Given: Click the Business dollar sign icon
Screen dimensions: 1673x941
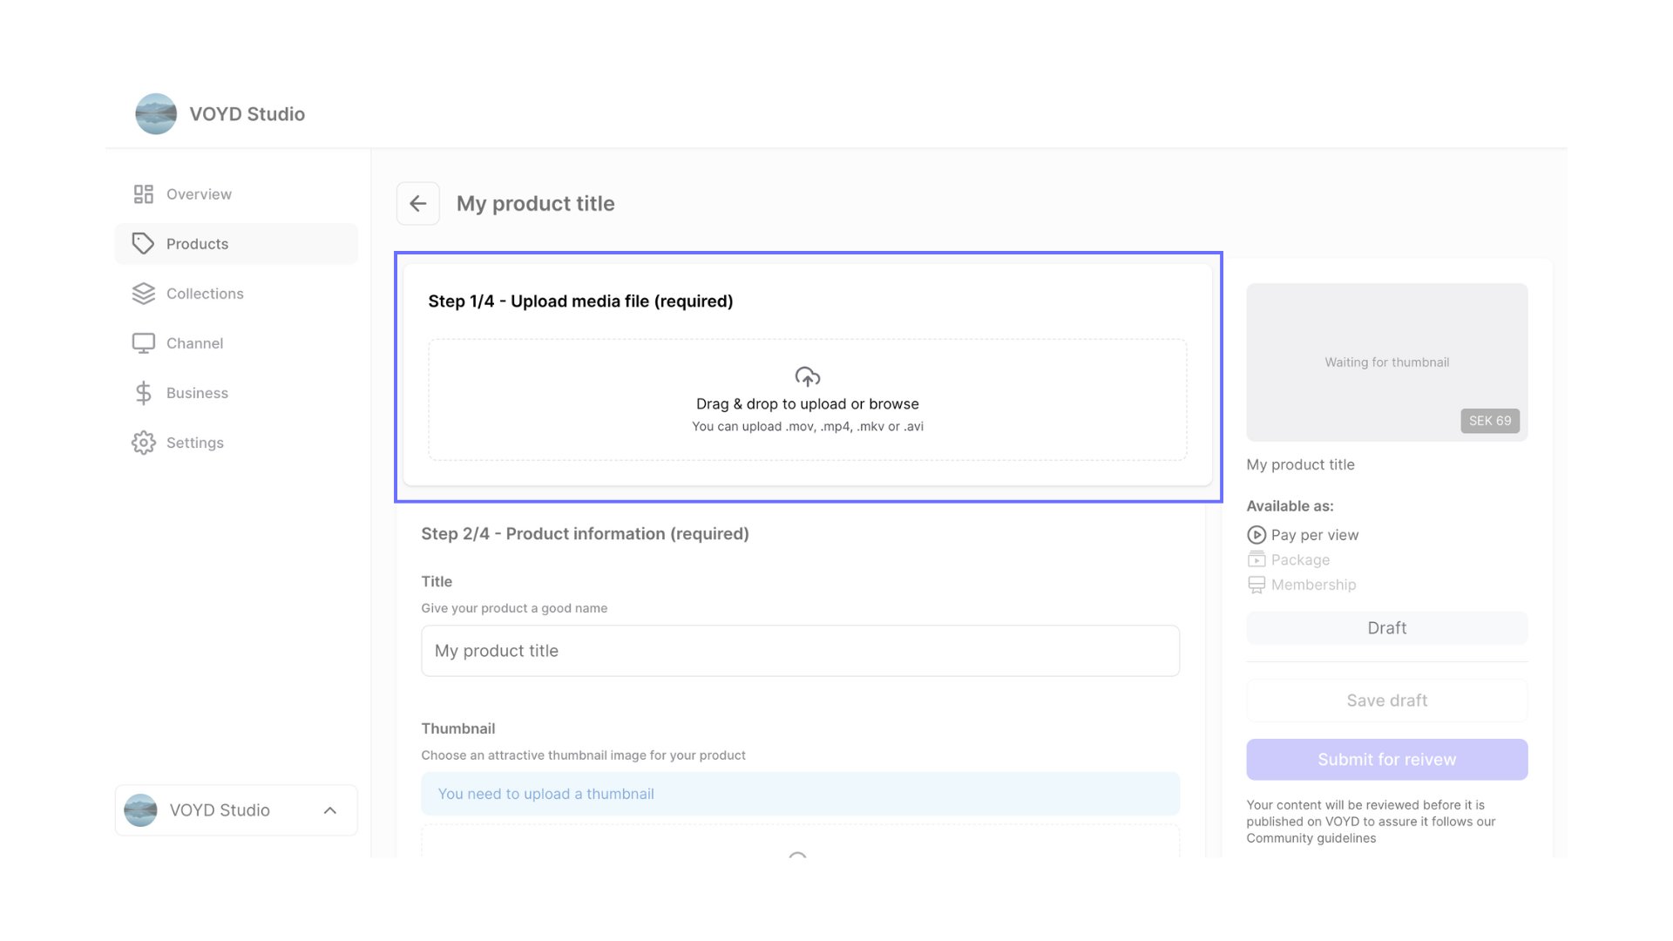Looking at the screenshot, I should pos(144,392).
